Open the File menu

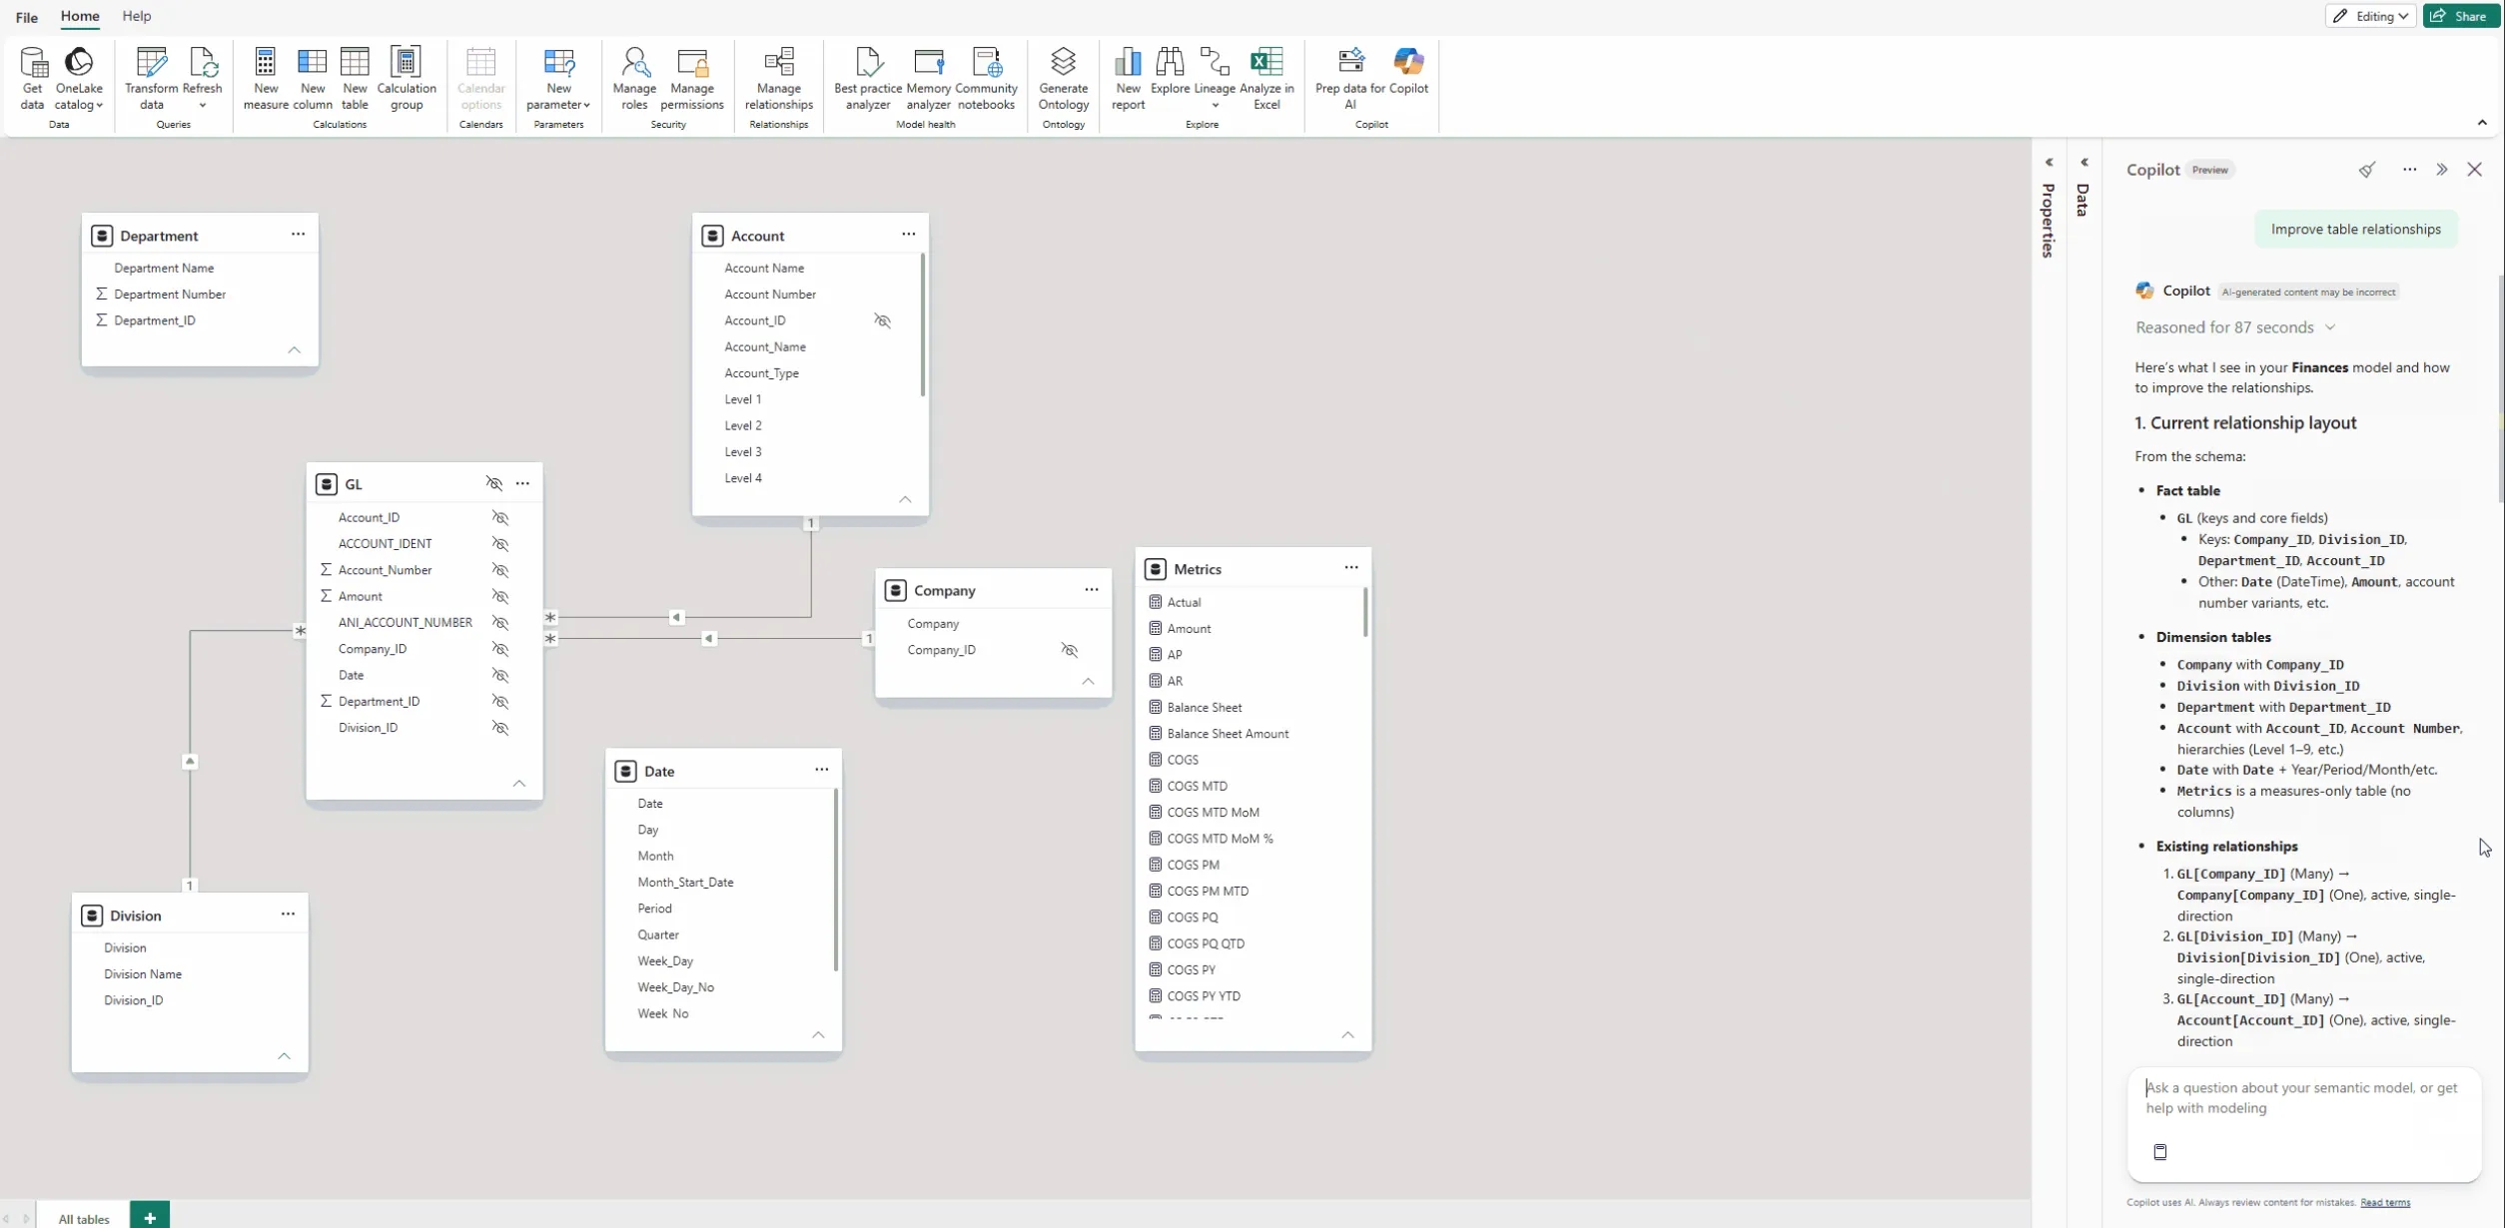[x=27, y=17]
